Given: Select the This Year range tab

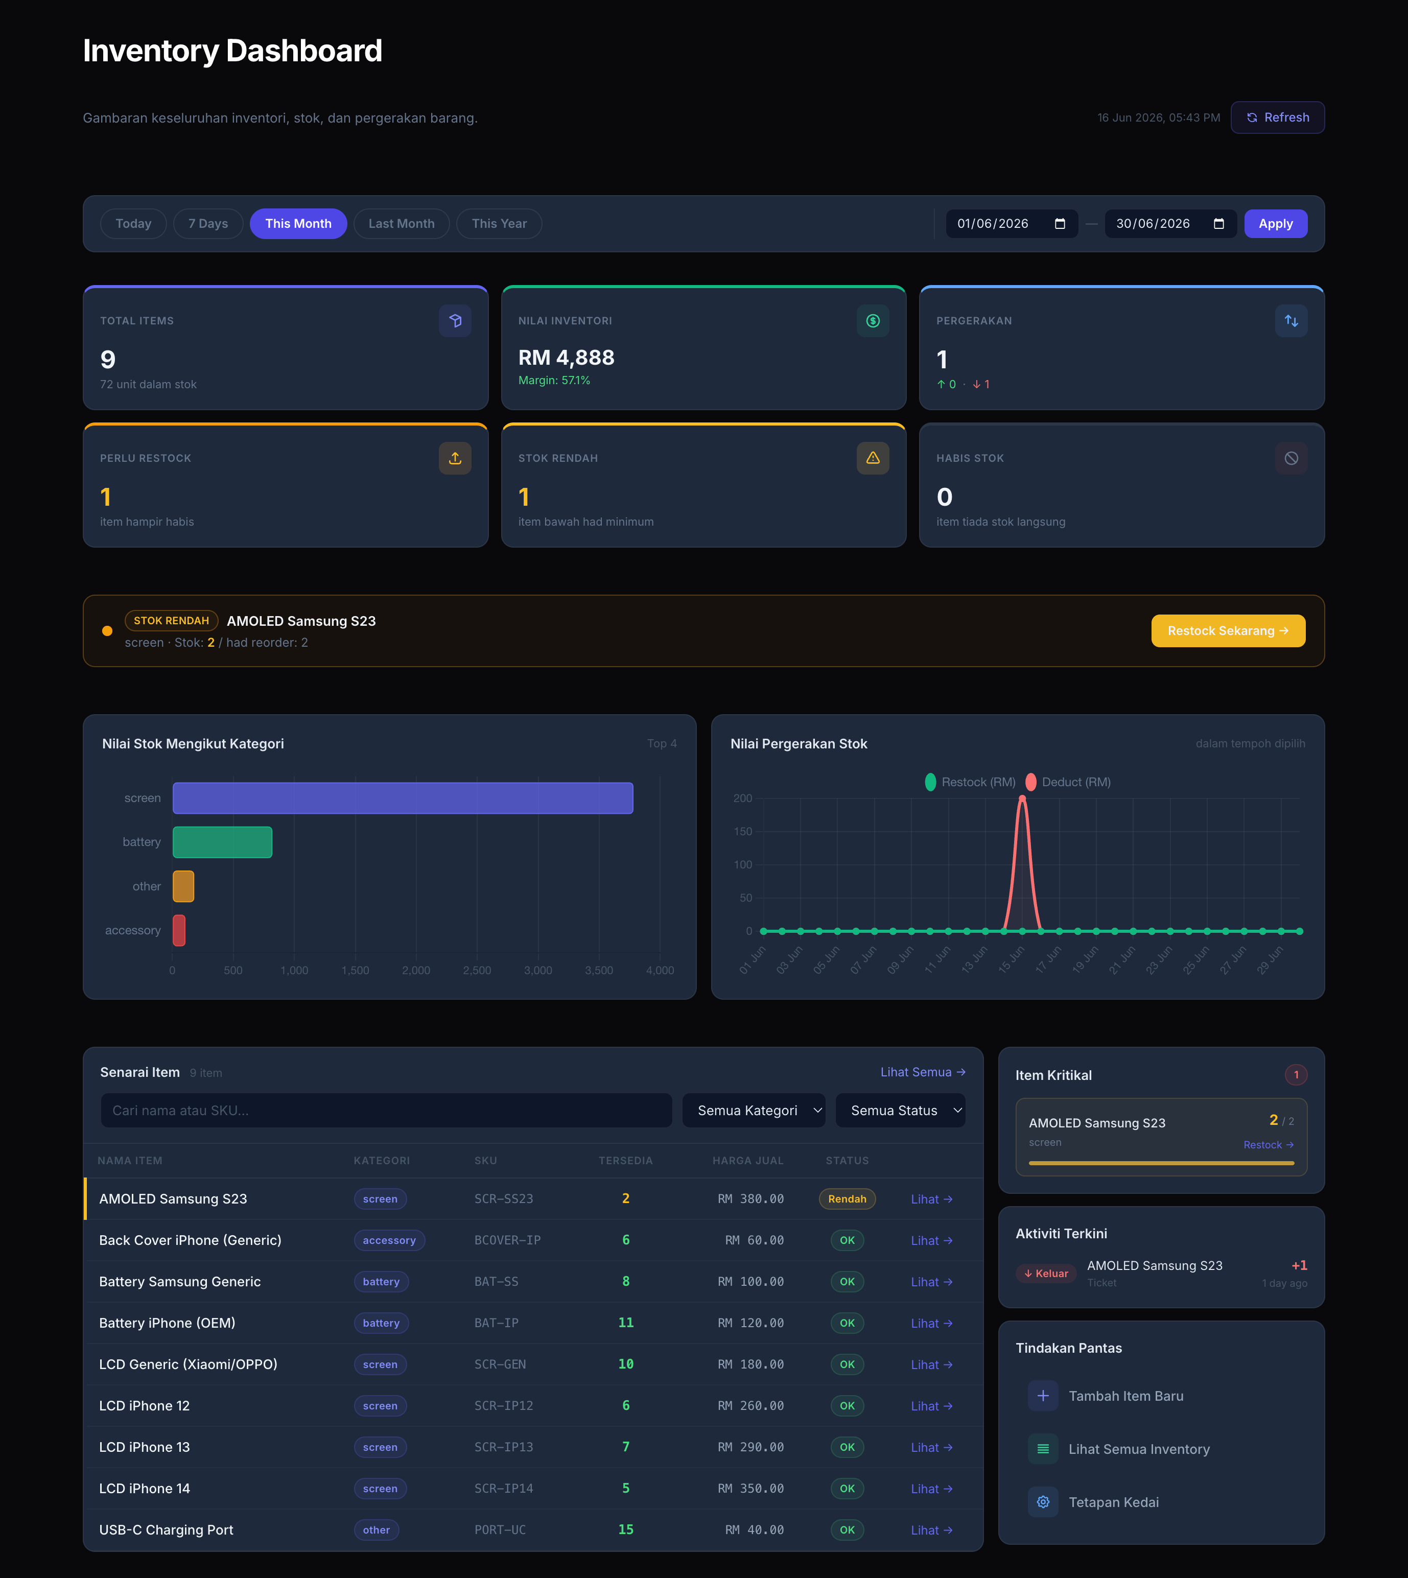Looking at the screenshot, I should tap(499, 224).
